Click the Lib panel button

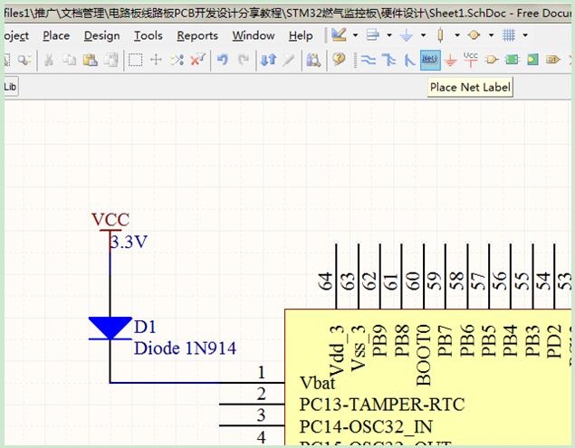pyautogui.click(x=11, y=87)
